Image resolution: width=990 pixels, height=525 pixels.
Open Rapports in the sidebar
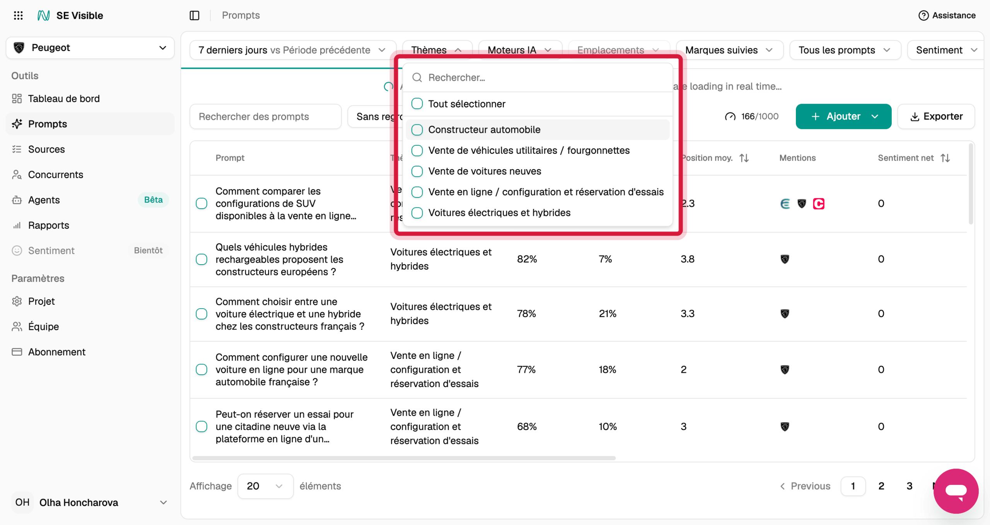click(x=90, y=225)
